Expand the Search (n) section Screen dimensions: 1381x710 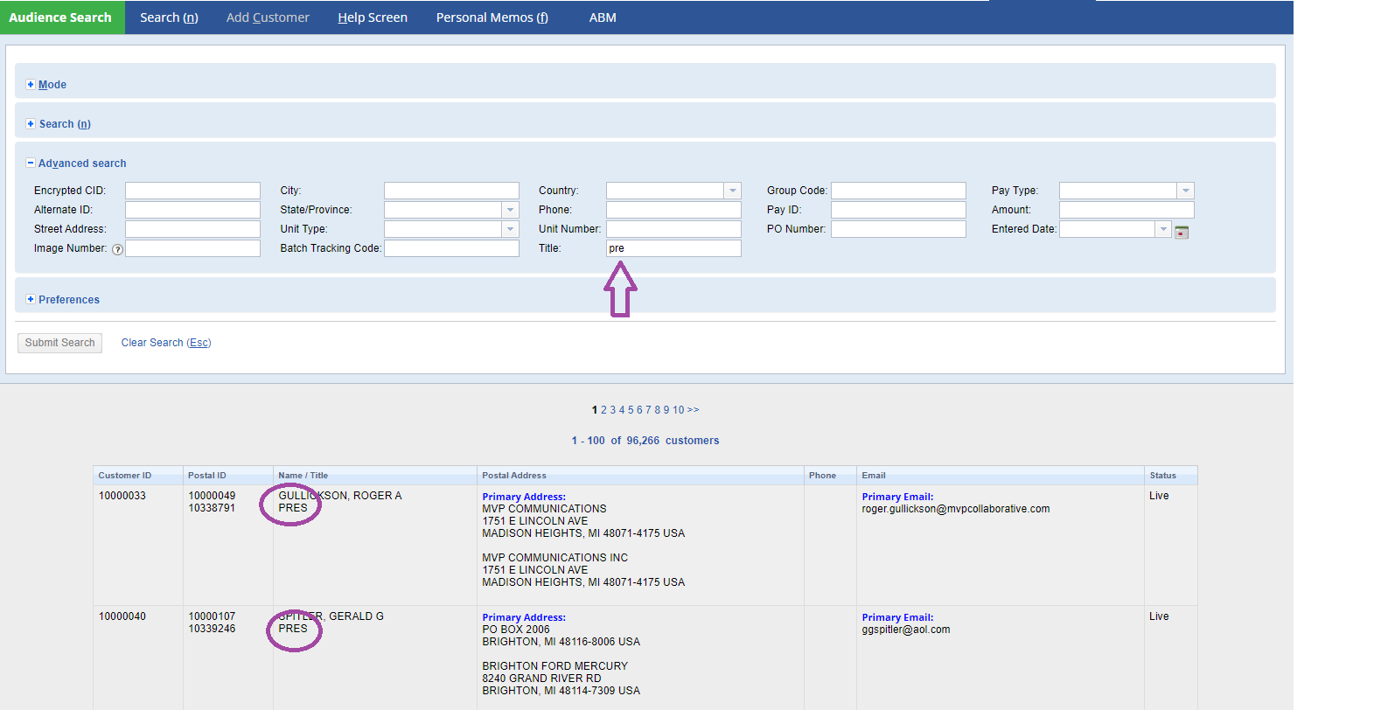coord(64,124)
